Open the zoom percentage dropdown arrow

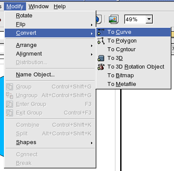(149, 19)
